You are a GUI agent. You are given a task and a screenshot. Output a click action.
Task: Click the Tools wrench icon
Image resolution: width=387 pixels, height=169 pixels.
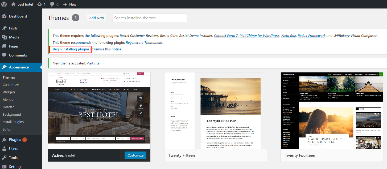pyautogui.click(x=4, y=158)
